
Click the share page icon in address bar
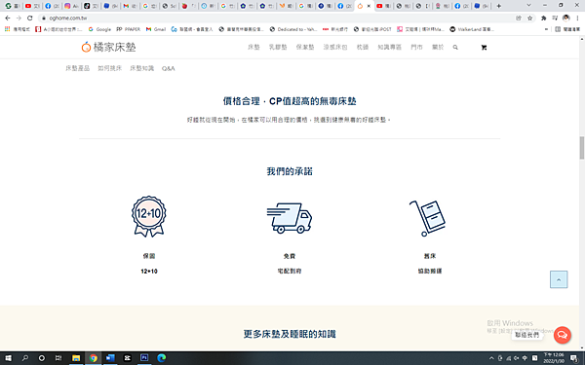tap(519, 18)
